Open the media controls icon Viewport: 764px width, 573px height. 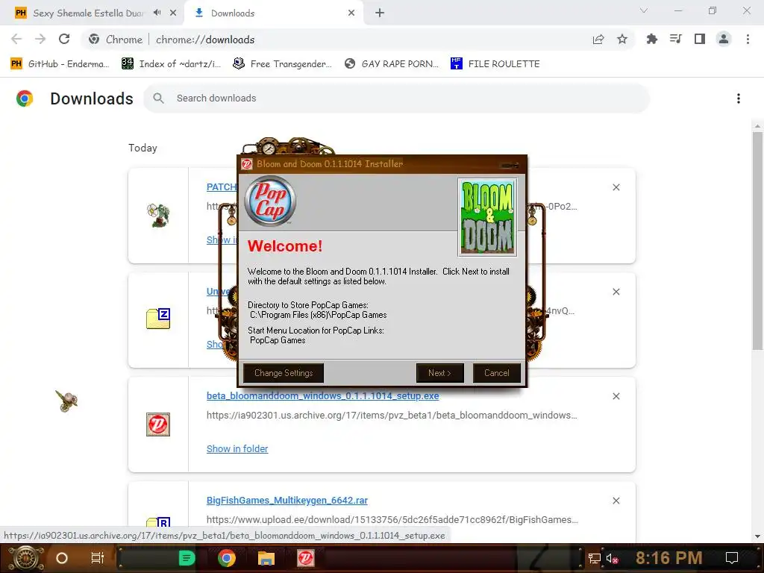(x=676, y=39)
